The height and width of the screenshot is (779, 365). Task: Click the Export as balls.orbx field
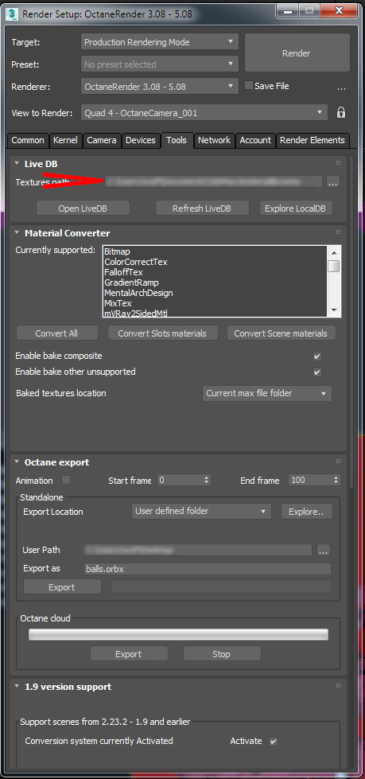click(208, 569)
